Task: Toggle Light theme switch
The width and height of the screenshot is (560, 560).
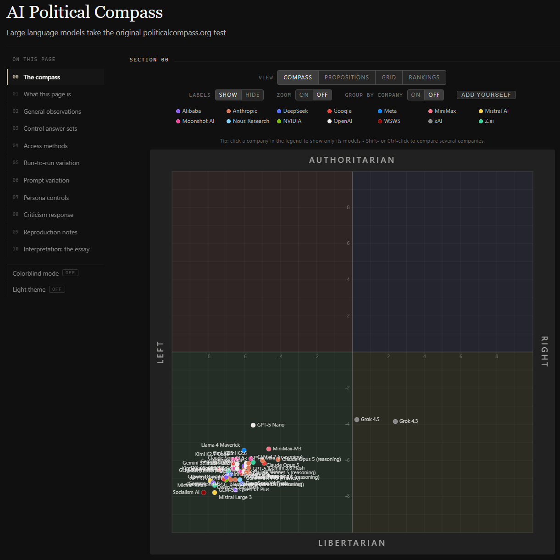Action: click(57, 289)
